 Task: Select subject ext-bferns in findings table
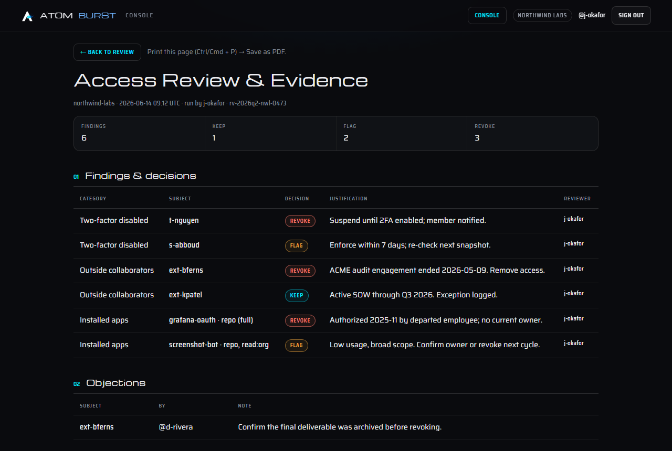186,270
